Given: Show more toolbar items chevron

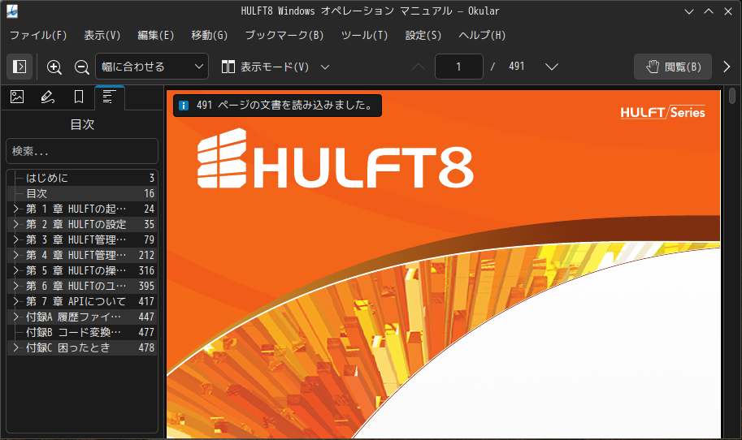Looking at the screenshot, I should point(727,67).
